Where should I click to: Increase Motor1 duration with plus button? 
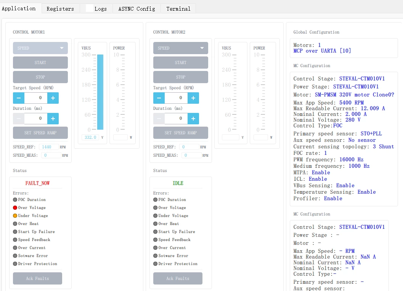coord(53,119)
